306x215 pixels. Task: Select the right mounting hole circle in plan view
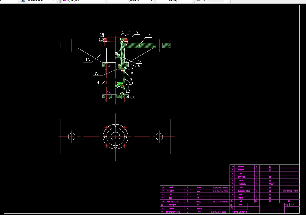159,137
